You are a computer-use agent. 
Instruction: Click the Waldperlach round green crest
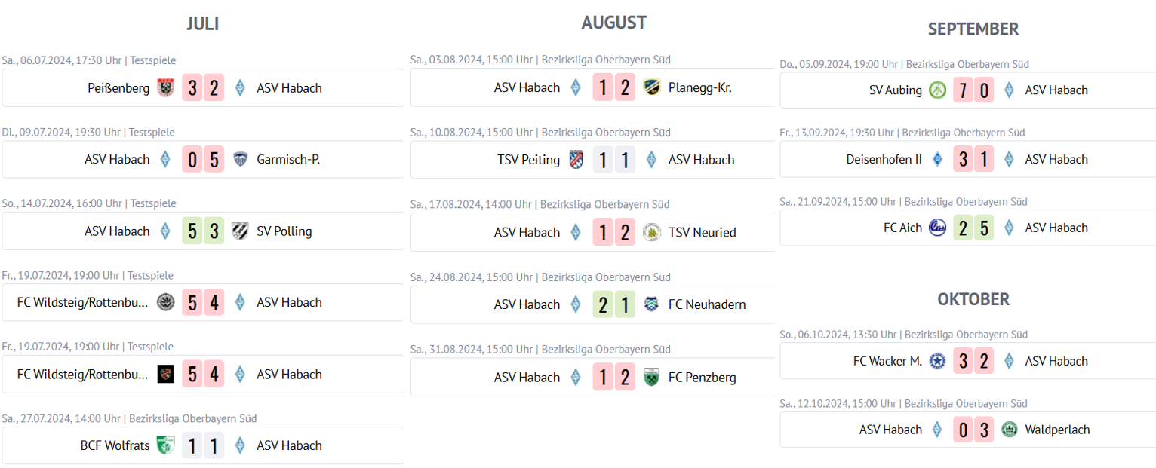pyautogui.click(x=1009, y=430)
